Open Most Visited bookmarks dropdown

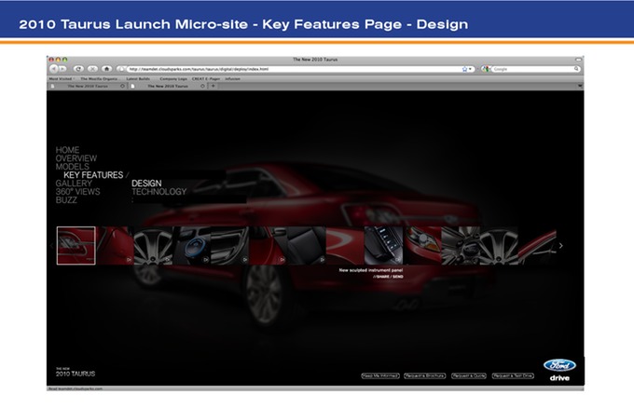[62, 79]
